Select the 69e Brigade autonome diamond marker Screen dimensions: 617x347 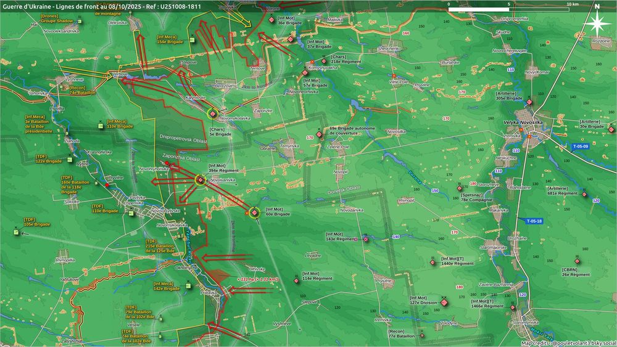(319, 134)
